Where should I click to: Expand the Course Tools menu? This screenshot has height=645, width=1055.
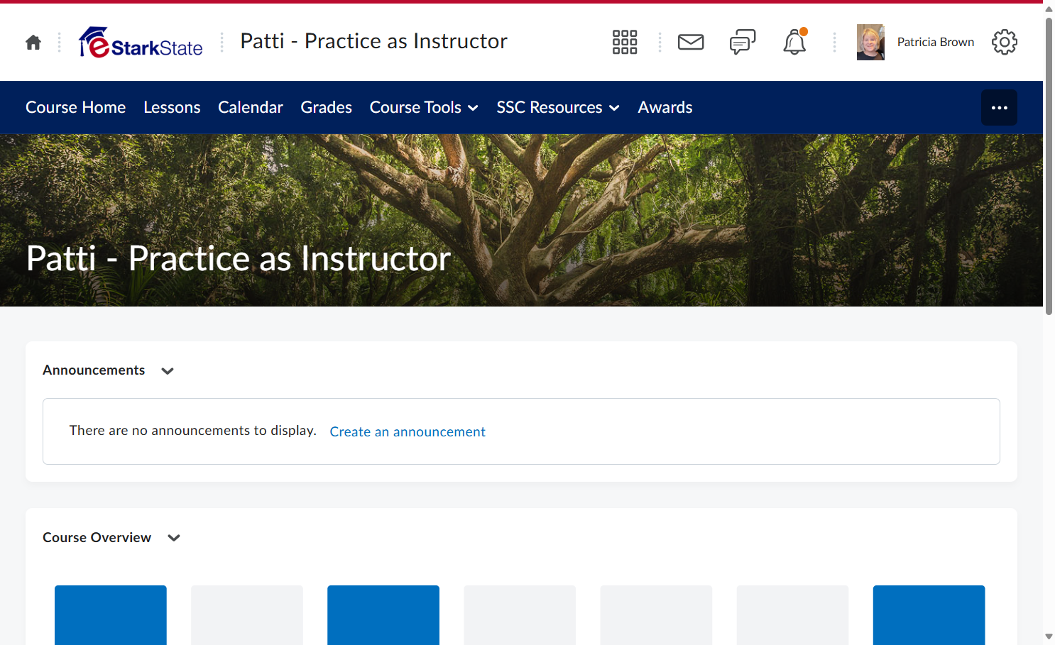point(424,107)
